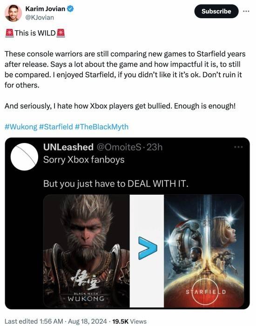
Task: Open the quoted tweet's three-dot menu
Action: click(x=238, y=147)
